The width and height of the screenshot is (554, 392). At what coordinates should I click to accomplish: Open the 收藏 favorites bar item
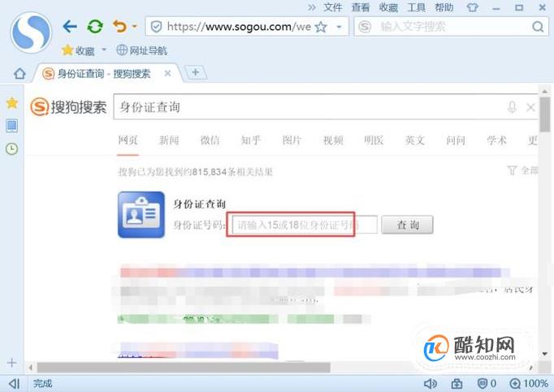pos(79,50)
